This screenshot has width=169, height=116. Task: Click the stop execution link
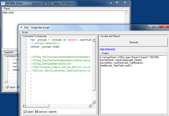point(107,49)
